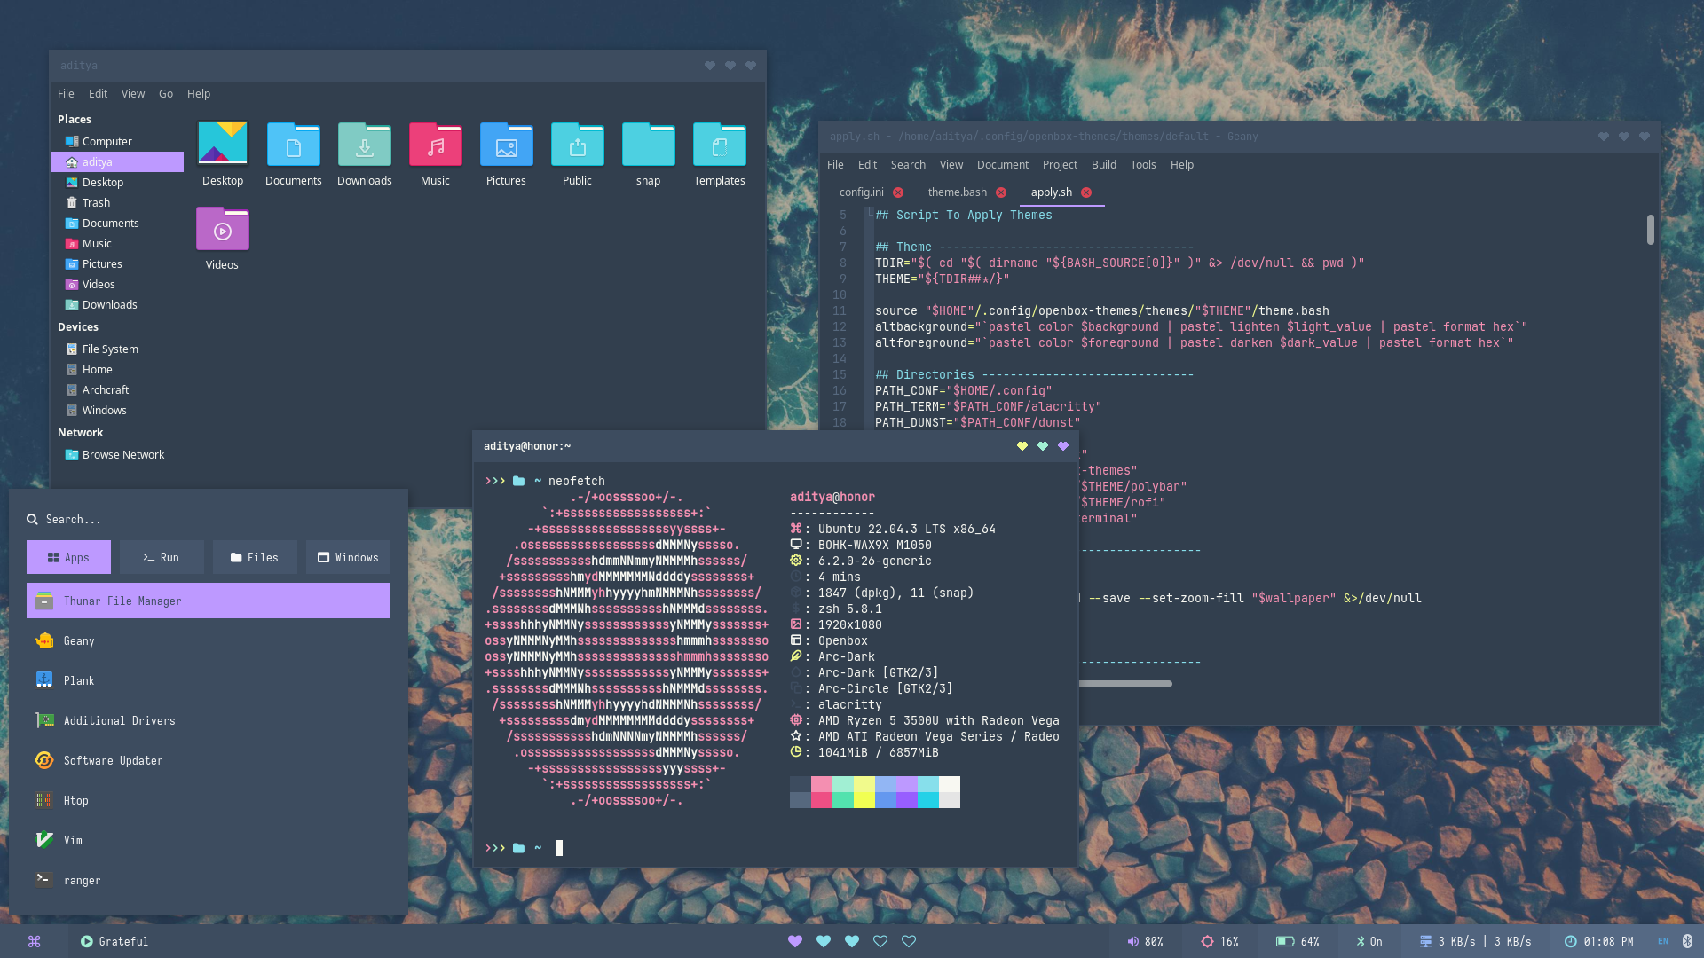The height and width of the screenshot is (958, 1704).
Task: Open the Build menu in Geany
Action: point(1103,164)
